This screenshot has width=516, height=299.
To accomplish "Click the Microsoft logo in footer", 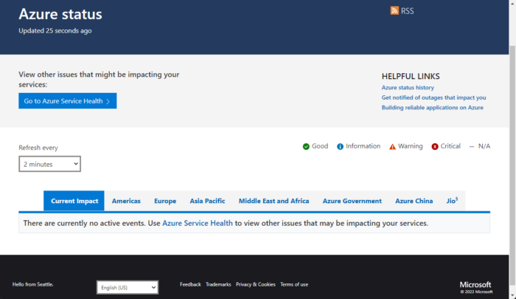I will tap(475, 284).
